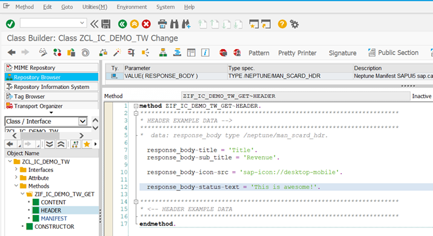Image resolution: width=433 pixels, height=236 pixels.
Task: Expand the Attribute folder
Action: tap(16, 177)
